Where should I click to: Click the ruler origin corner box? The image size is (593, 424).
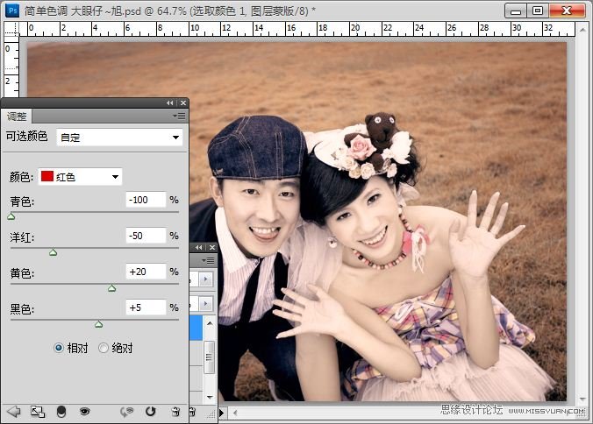coord(11,29)
